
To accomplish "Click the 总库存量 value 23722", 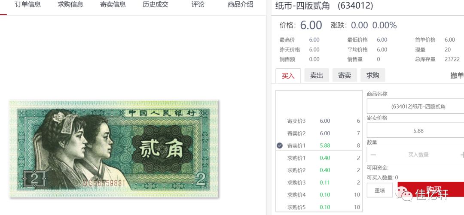I will 452,59.
